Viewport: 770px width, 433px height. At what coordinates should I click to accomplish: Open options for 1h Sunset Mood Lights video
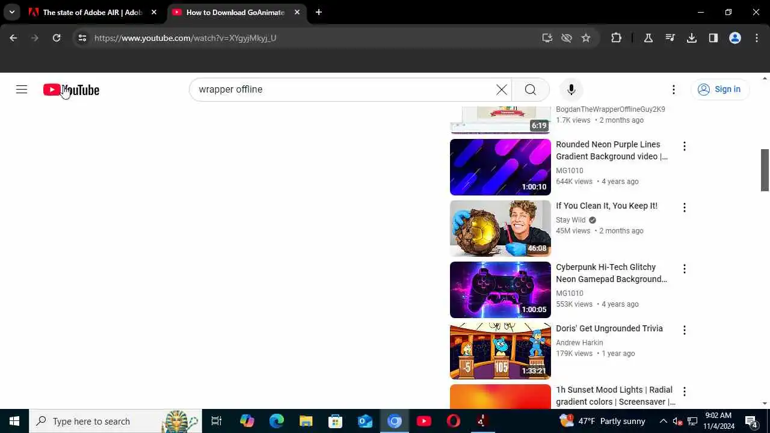click(684, 392)
